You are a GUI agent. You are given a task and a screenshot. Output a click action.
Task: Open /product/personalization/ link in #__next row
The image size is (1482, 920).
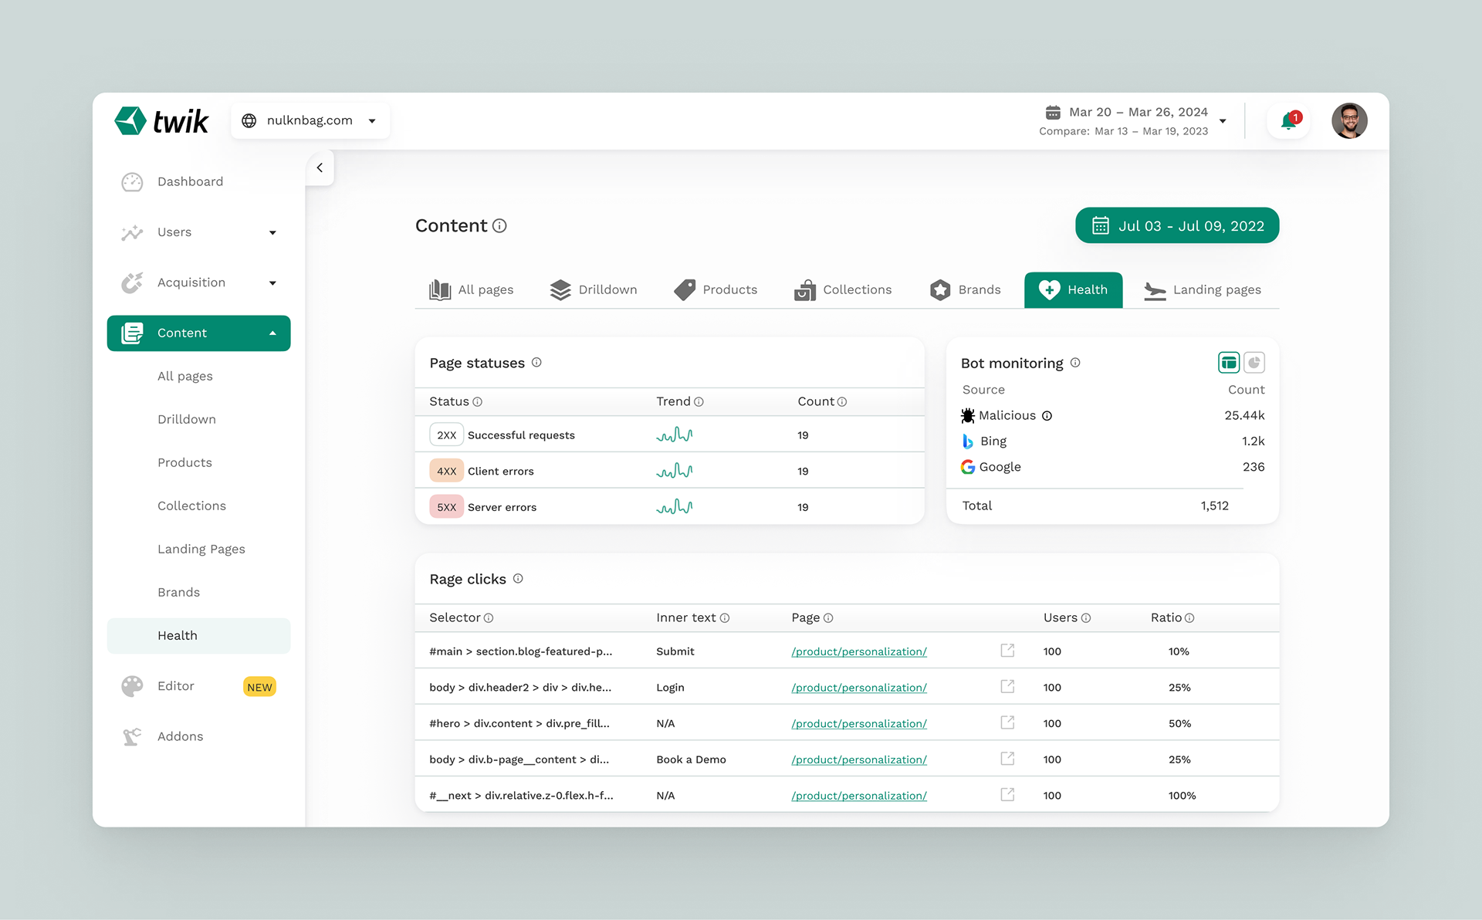coord(859,796)
